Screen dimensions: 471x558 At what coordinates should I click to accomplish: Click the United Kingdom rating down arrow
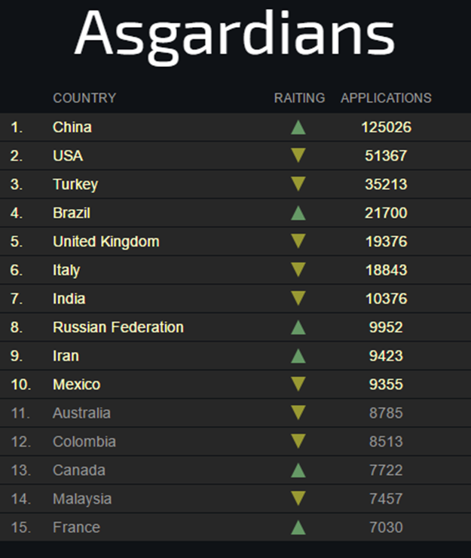point(298,242)
